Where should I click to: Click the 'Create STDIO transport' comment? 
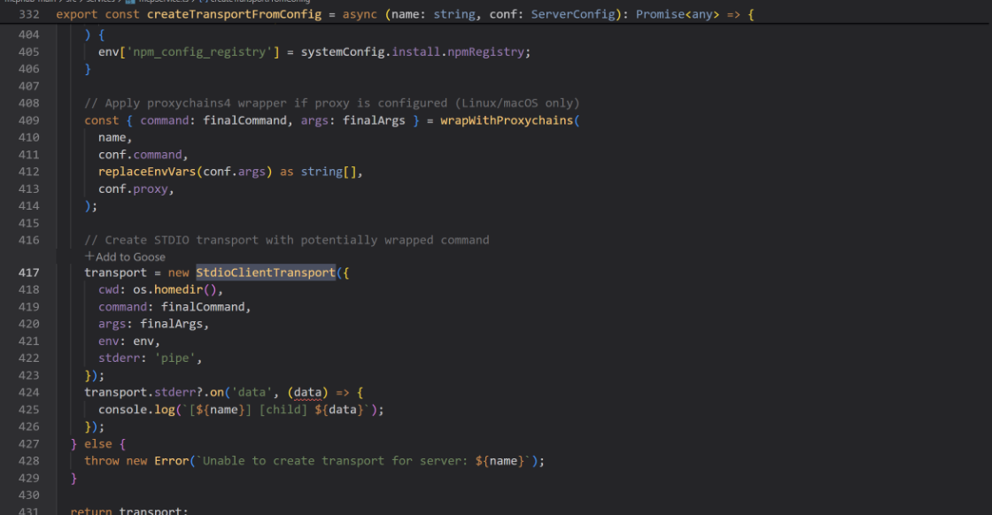point(287,240)
